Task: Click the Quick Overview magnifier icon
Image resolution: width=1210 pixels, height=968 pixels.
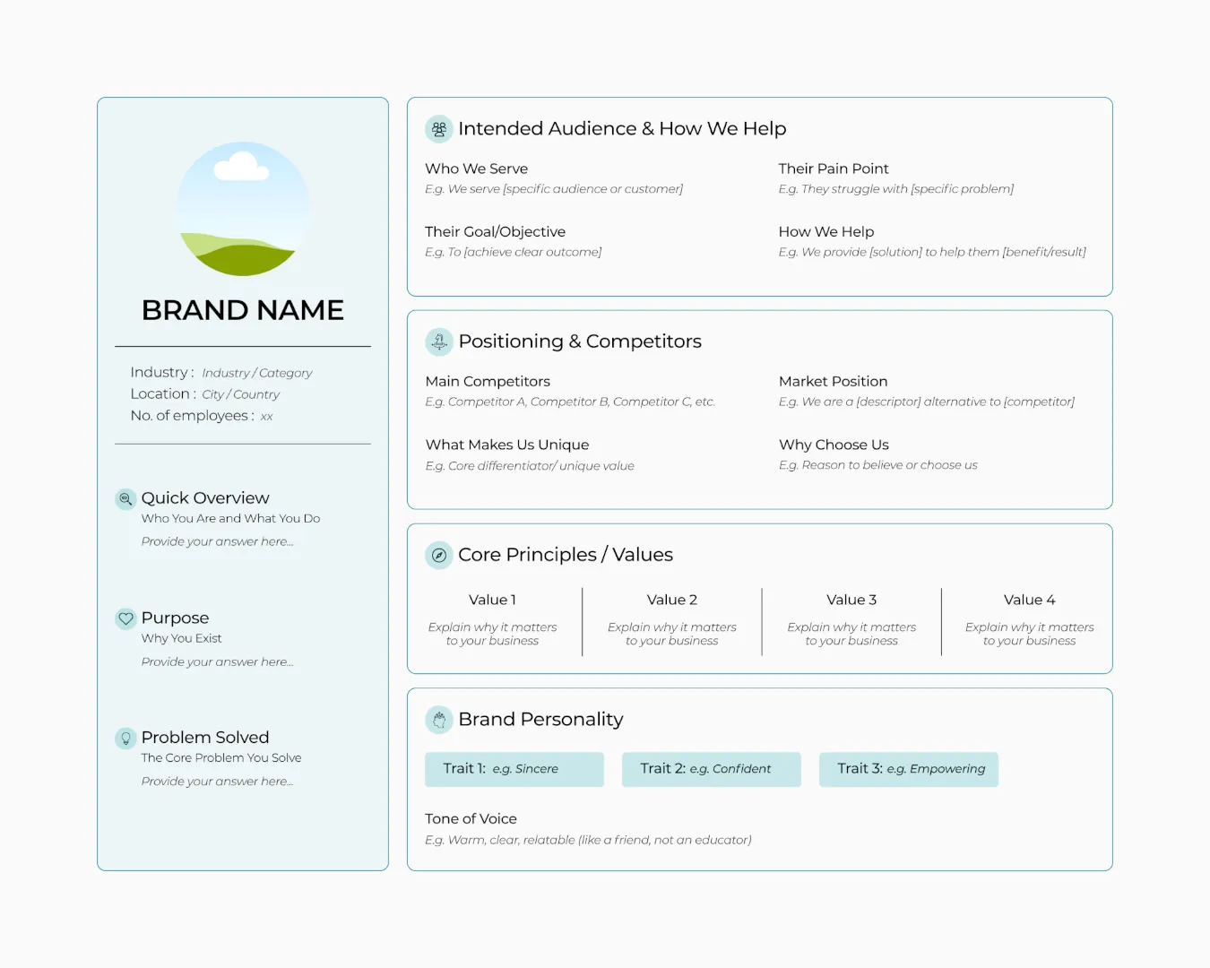Action: click(x=126, y=498)
